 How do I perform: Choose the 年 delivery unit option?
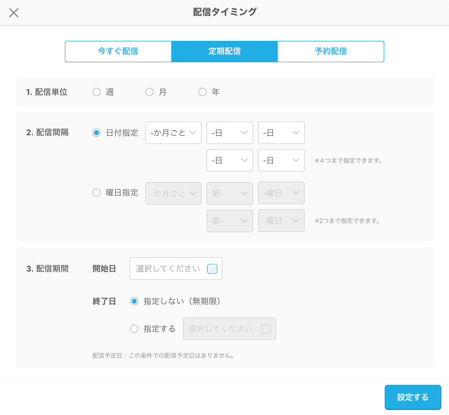tap(203, 92)
